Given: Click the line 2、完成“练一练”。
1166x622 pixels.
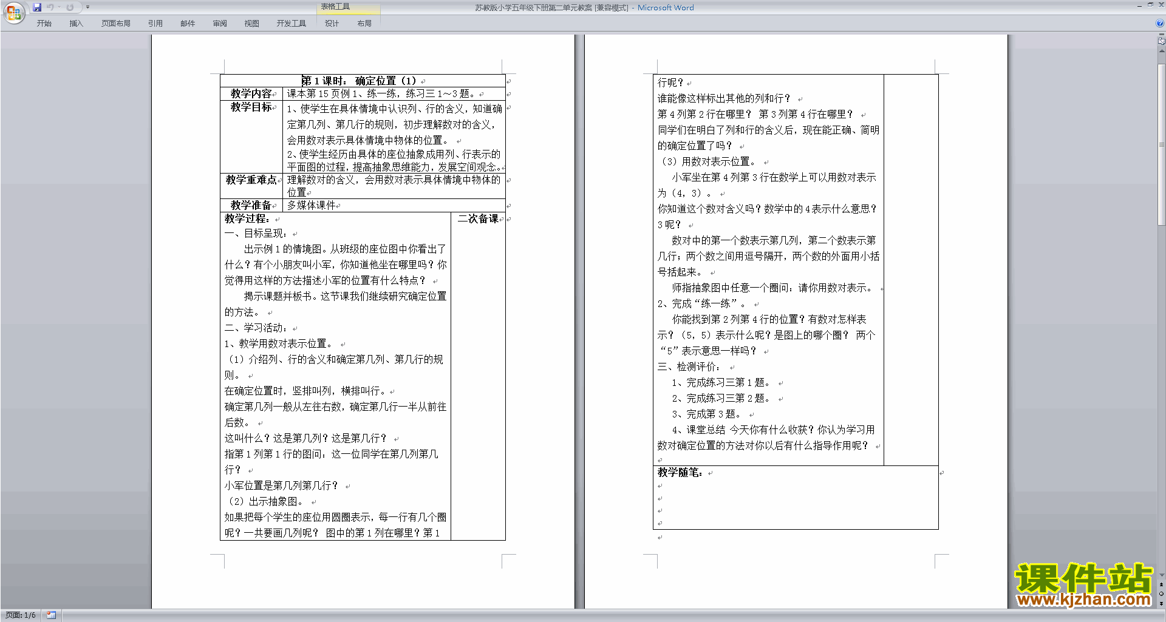Looking at the screenshot, I should [702, 304].
